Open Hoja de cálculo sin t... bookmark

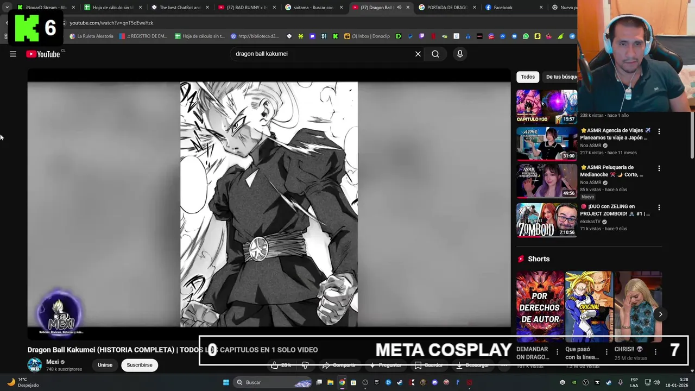(x=200, y=36)
